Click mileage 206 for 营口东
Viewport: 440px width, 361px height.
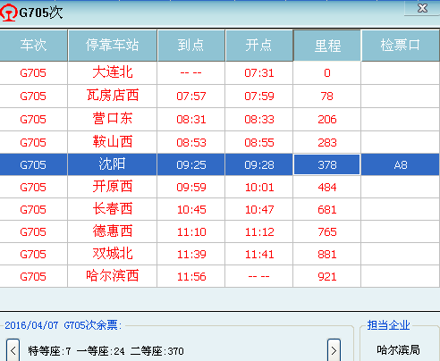(x=327, y=119)
